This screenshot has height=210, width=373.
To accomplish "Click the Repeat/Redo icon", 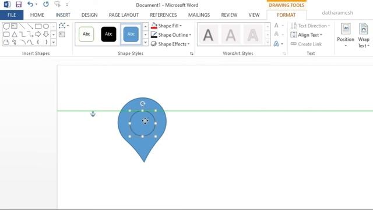I will point(45,4).
